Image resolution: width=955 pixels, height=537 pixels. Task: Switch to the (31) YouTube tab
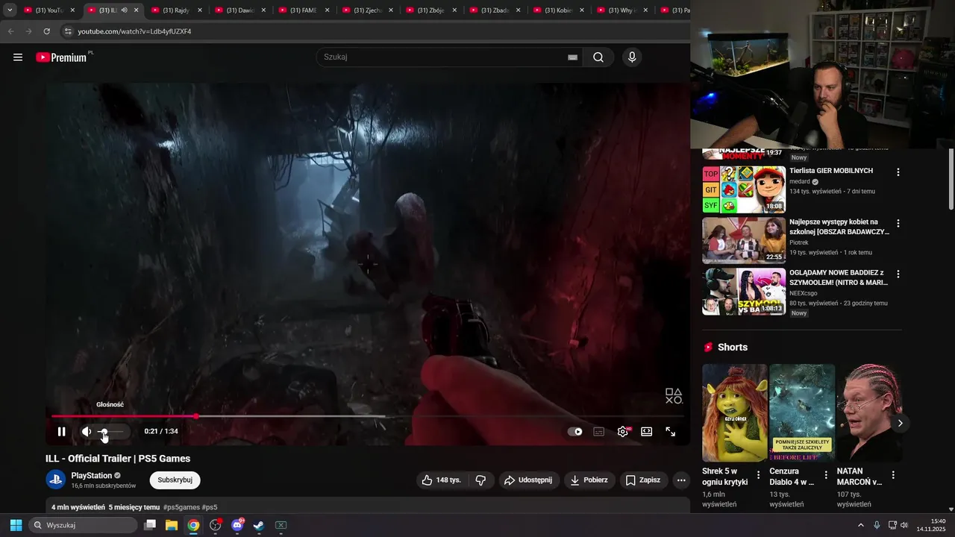(49, 10)
